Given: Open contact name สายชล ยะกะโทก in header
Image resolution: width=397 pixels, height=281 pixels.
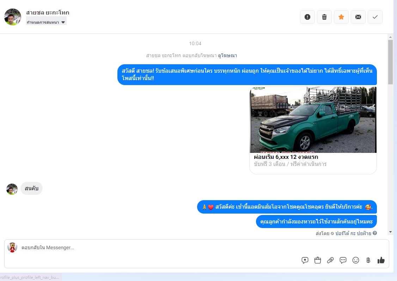Looking at the screenshot, I should point(48,12).
